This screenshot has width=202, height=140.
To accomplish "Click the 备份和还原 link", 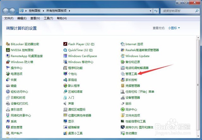I will 133,62.
